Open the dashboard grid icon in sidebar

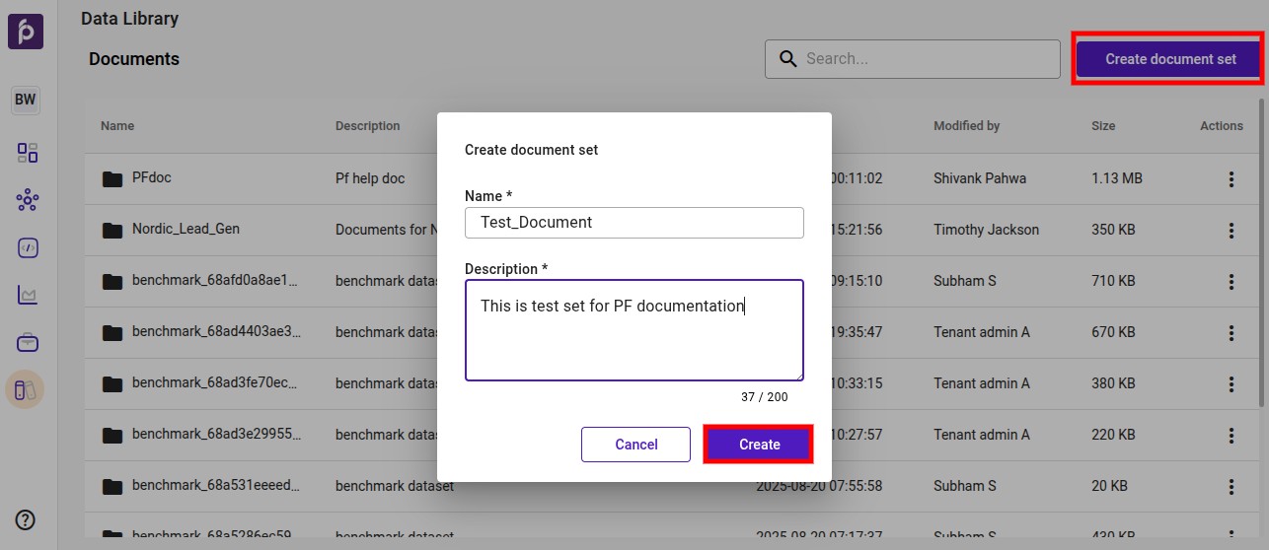[27, 153]
